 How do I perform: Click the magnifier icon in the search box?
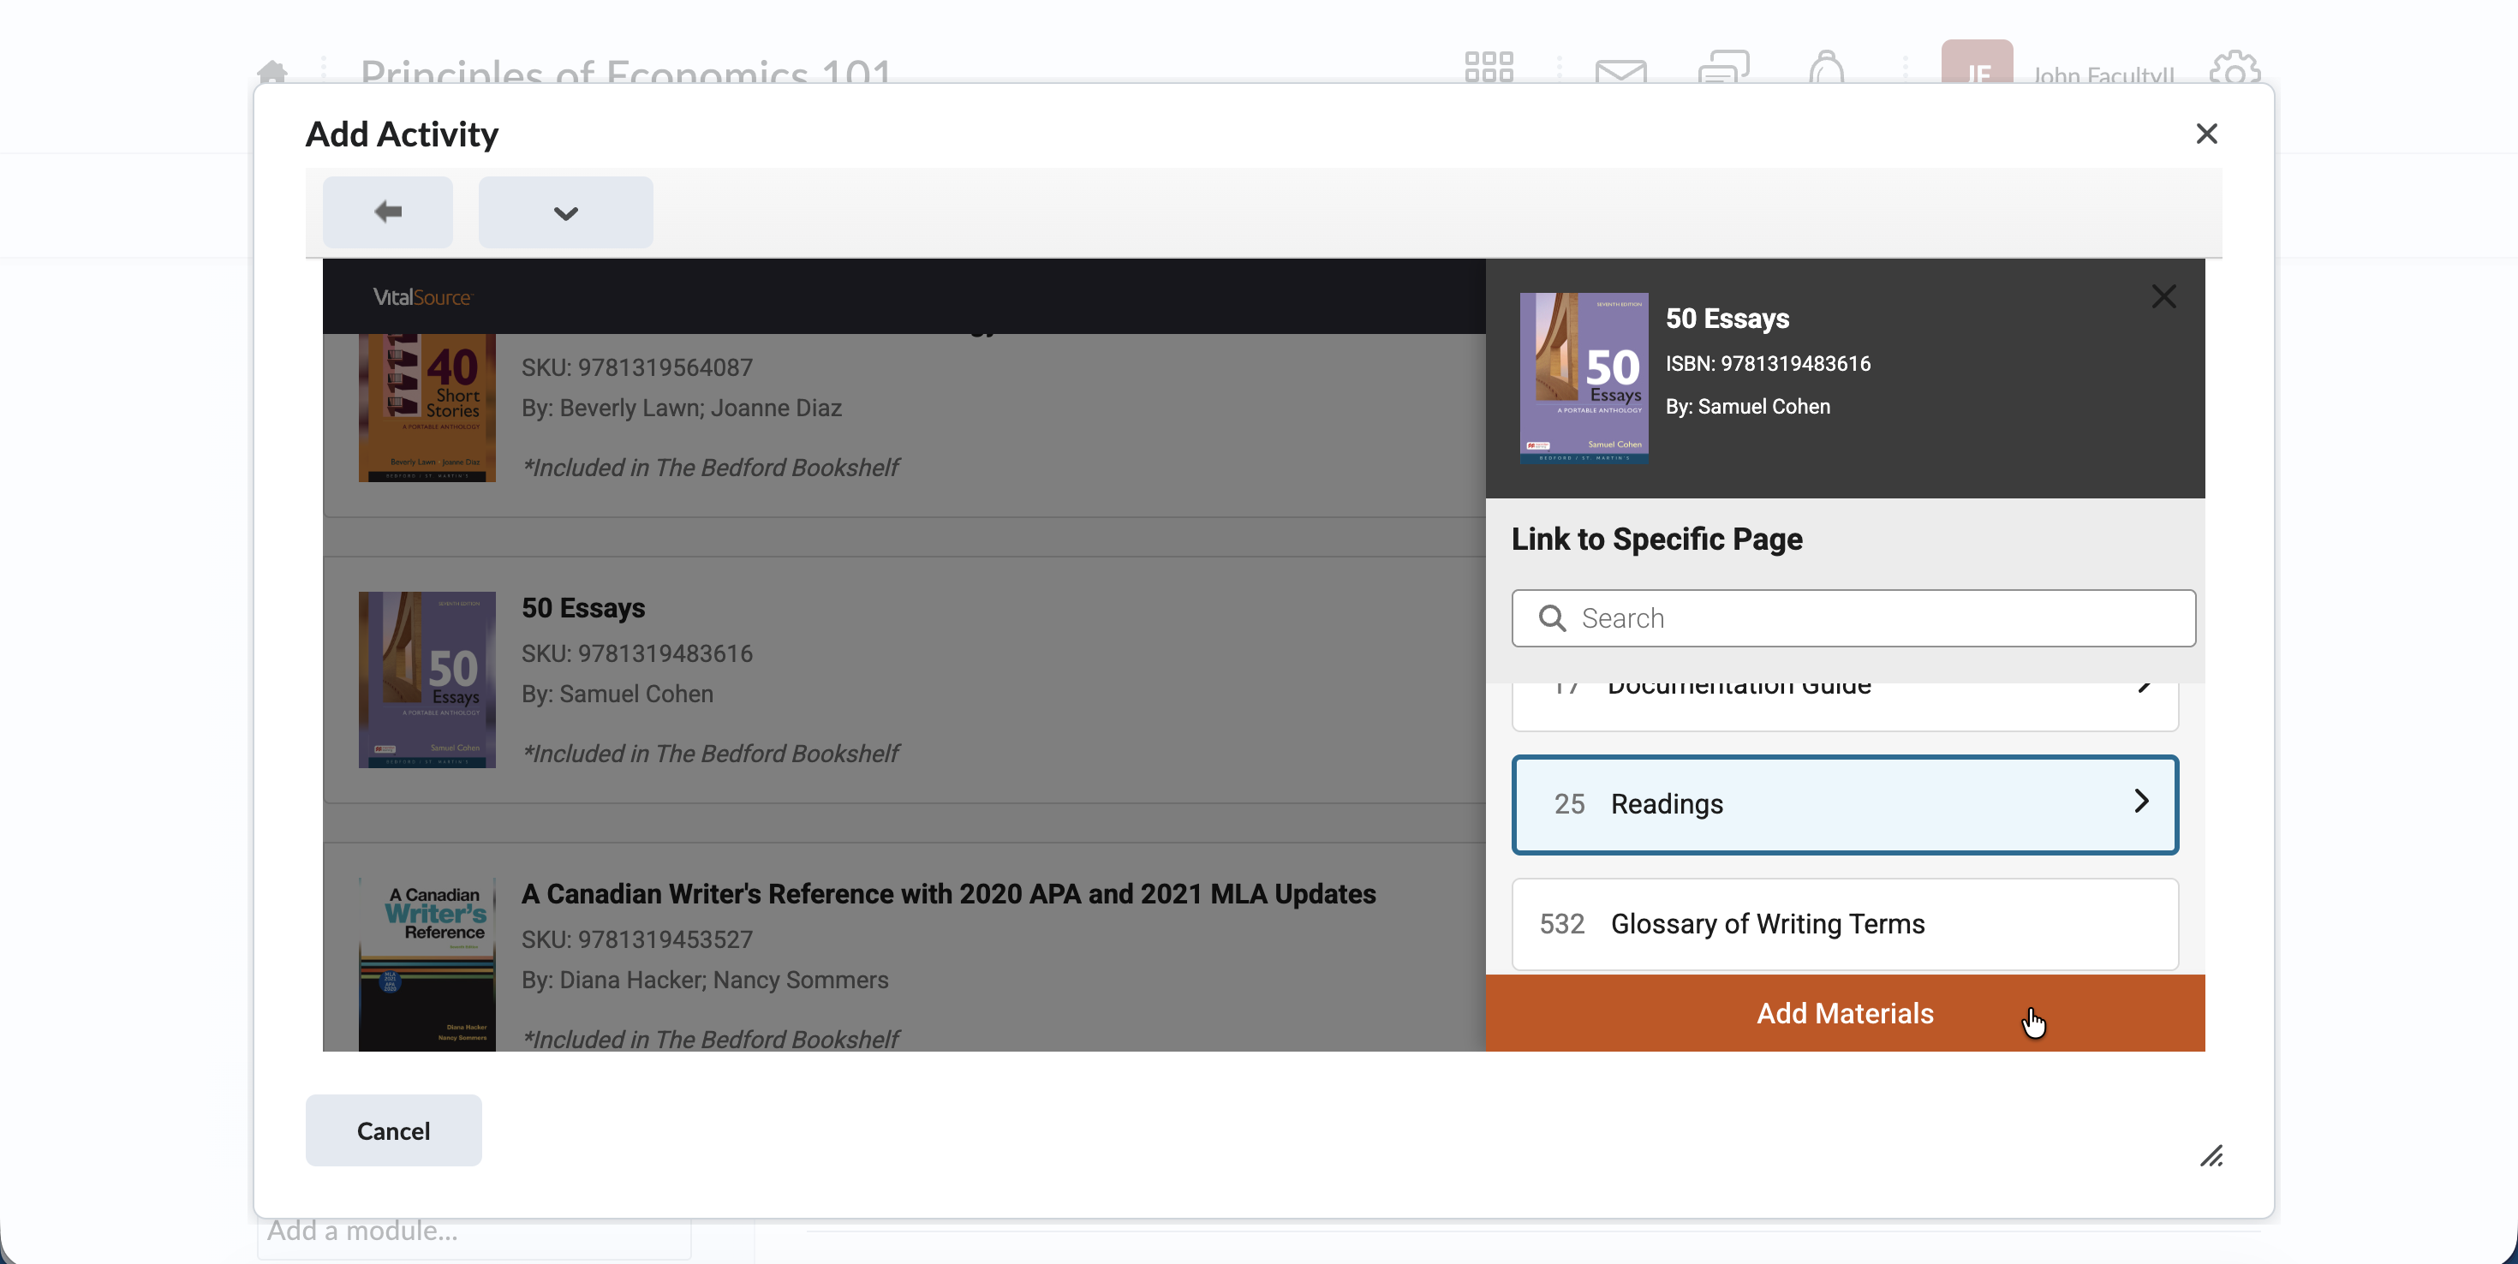1552,617
